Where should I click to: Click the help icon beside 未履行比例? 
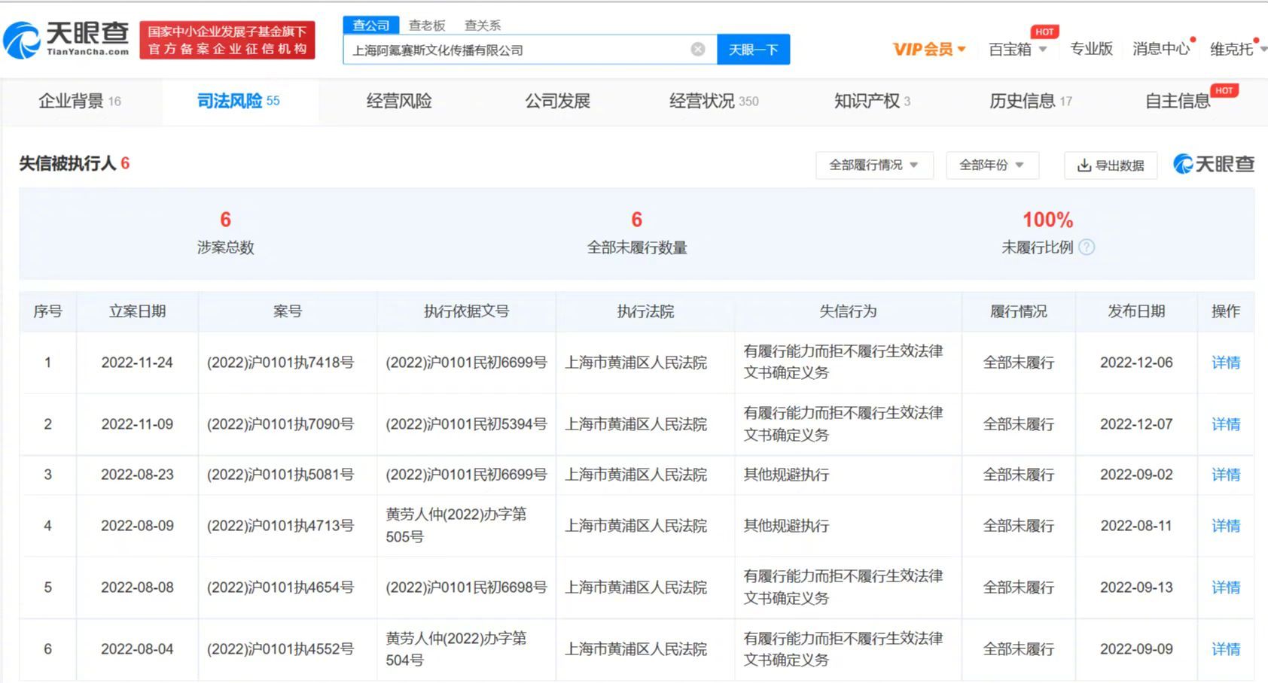[x=1087, y=247]
